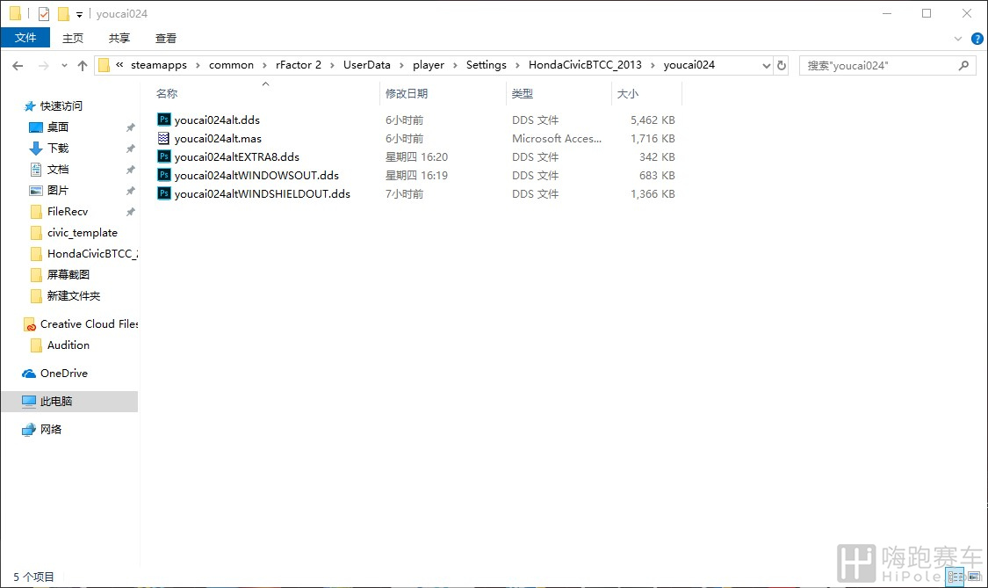
Task: Click the common breadcrumb
Action: click(231, 65)
